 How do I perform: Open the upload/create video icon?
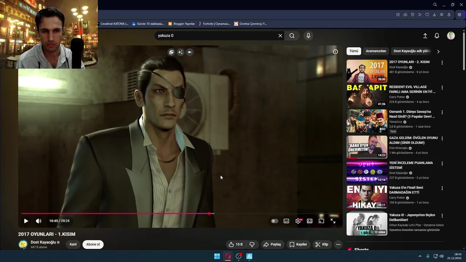point(425,36)
